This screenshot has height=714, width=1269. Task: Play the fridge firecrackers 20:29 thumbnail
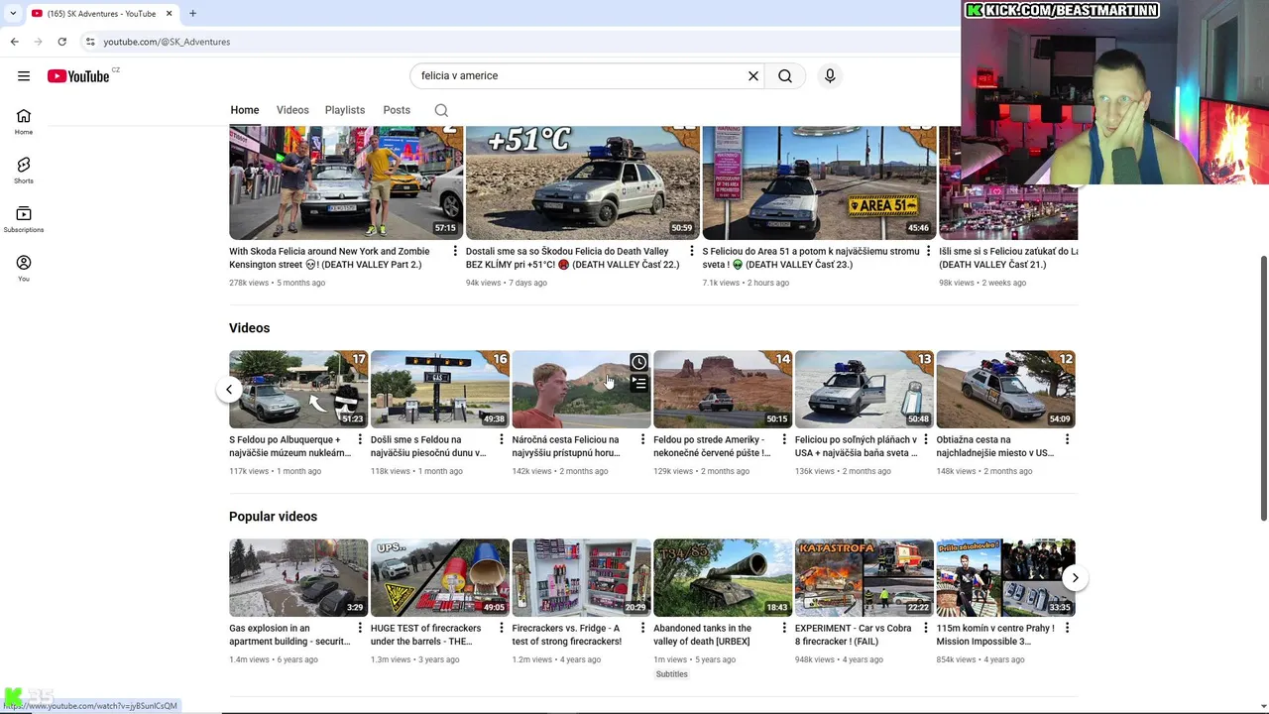pyautogui.click(x=581, y=578)
